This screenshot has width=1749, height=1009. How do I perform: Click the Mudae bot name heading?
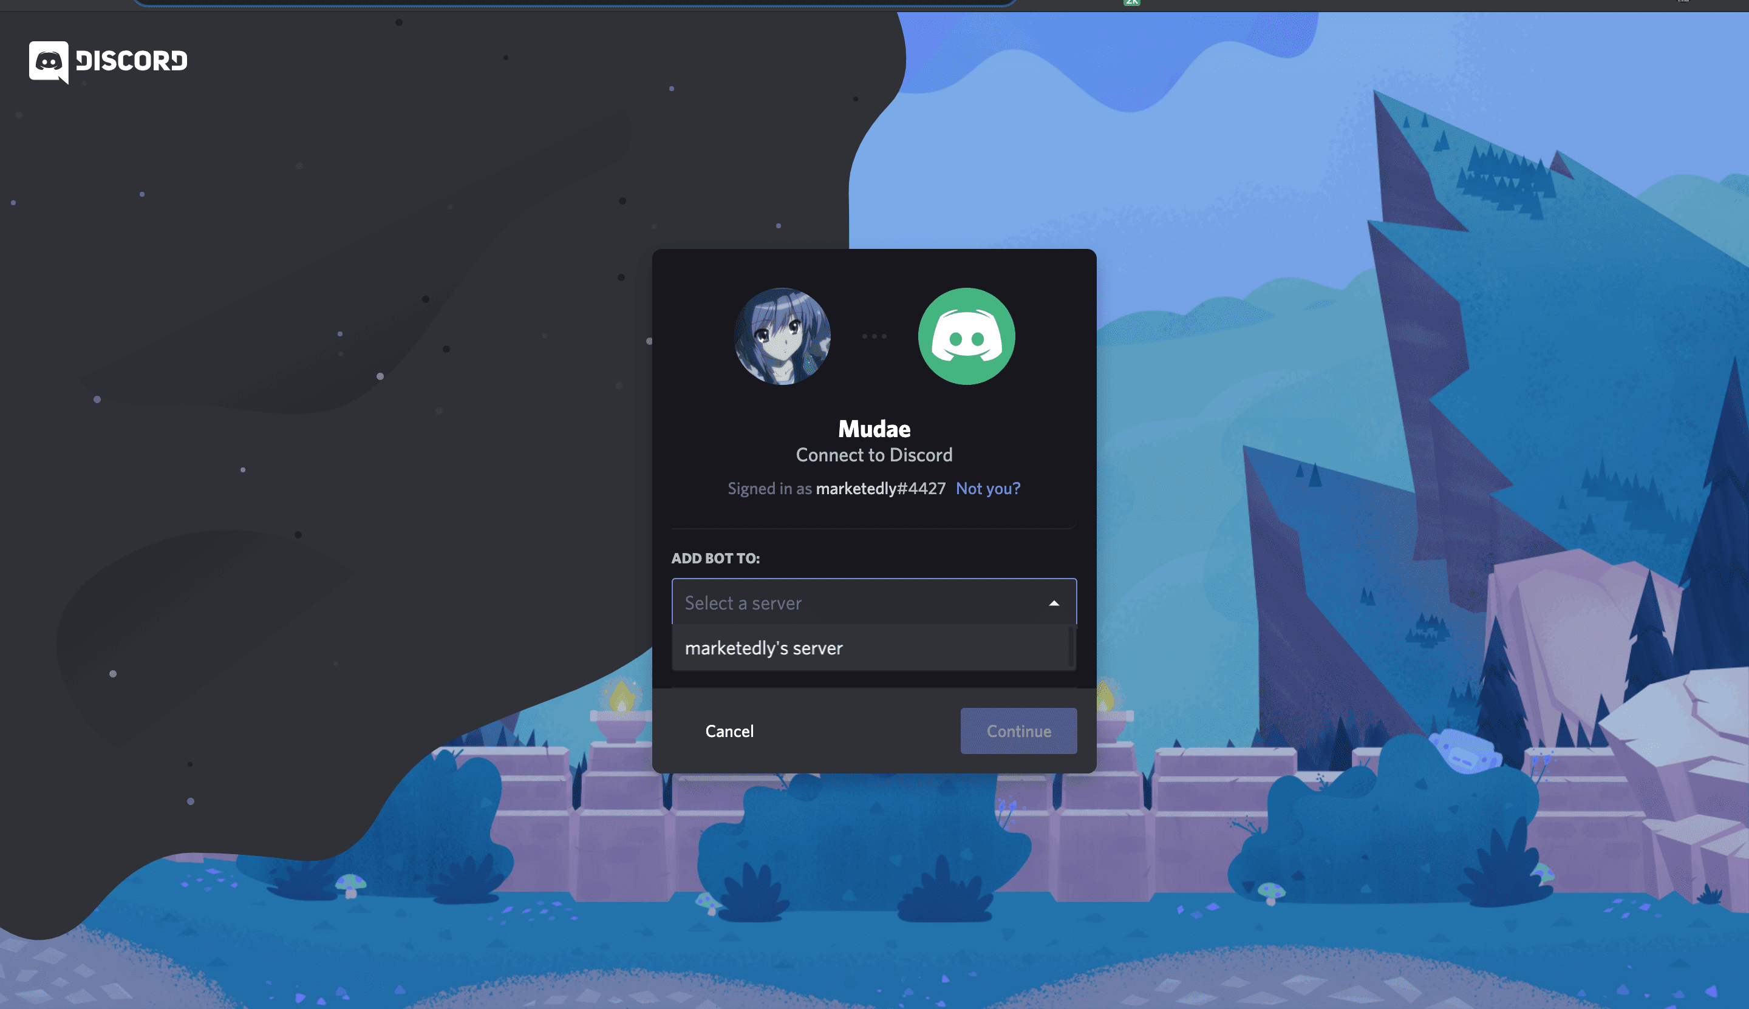[874, 429]
